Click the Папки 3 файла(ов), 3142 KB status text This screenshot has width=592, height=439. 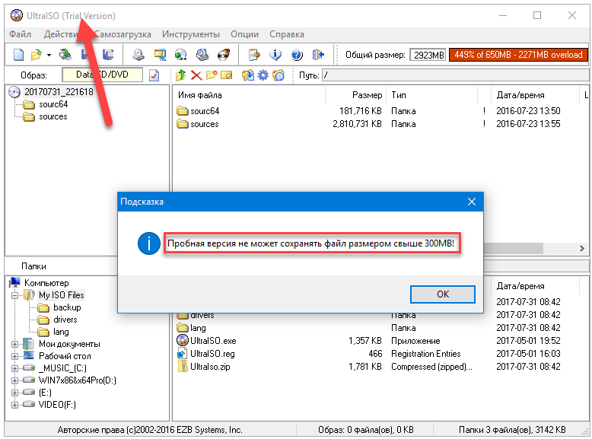[x=512, y=430]
